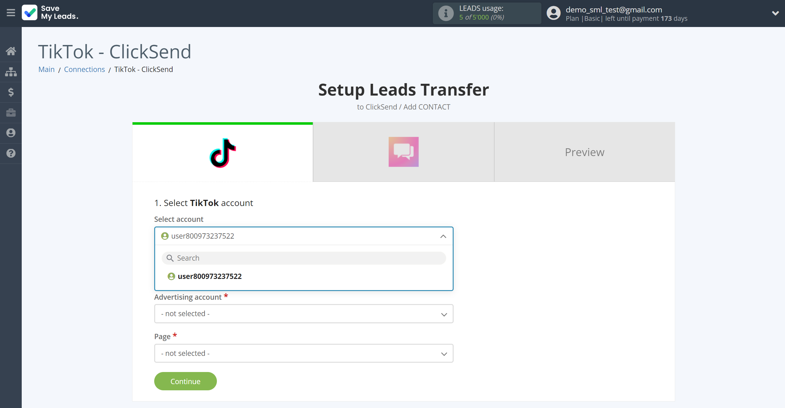785x408 pixels.
Task: Expand the Advertising account dropdown
Action: (x=304, y=314)
